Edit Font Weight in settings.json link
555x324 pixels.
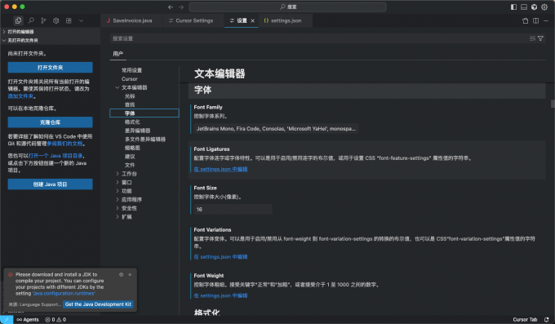(220, 295)
